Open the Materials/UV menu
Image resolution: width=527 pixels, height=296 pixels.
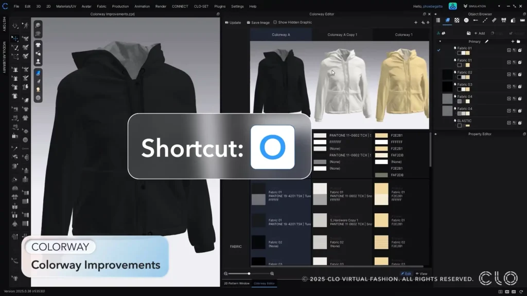[65, 6]
